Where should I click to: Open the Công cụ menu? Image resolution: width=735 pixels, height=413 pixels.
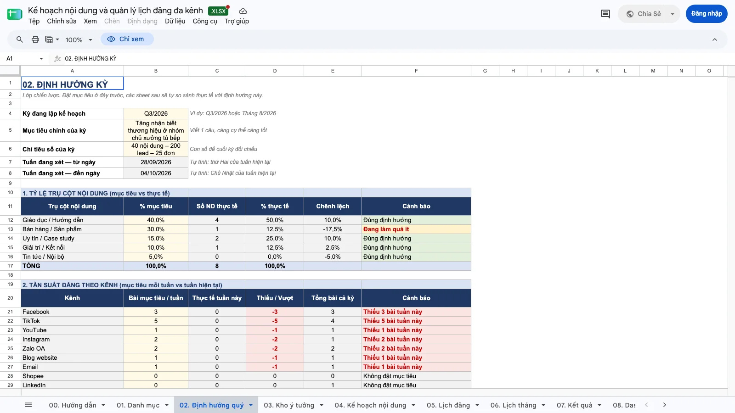coord(205,21)
